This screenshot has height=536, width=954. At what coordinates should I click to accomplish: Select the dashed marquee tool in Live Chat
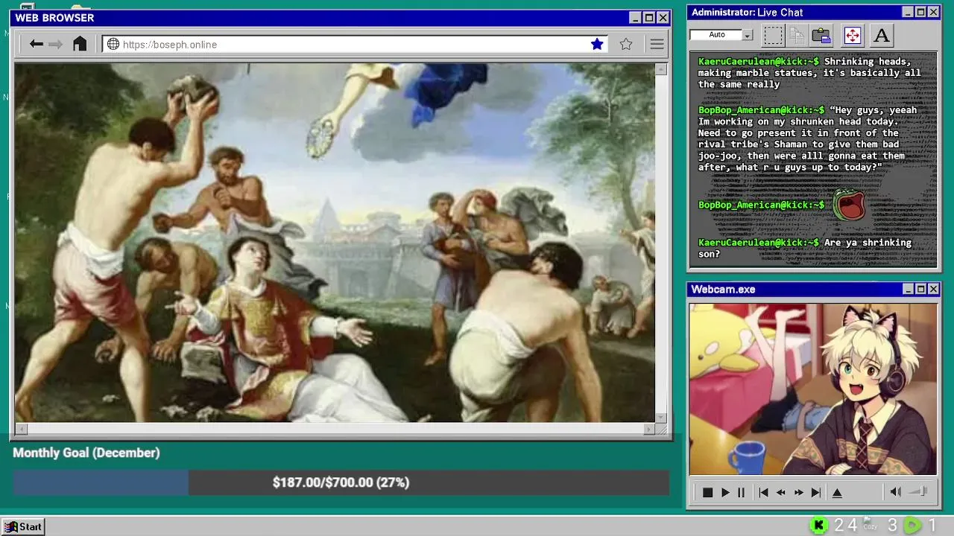click(x=774, y=35)
